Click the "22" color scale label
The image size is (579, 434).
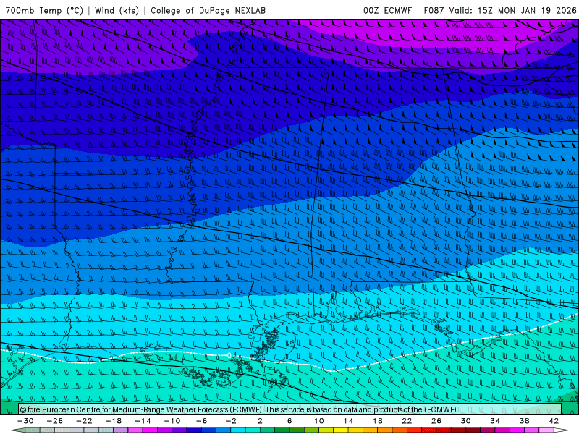click(407, 421)
